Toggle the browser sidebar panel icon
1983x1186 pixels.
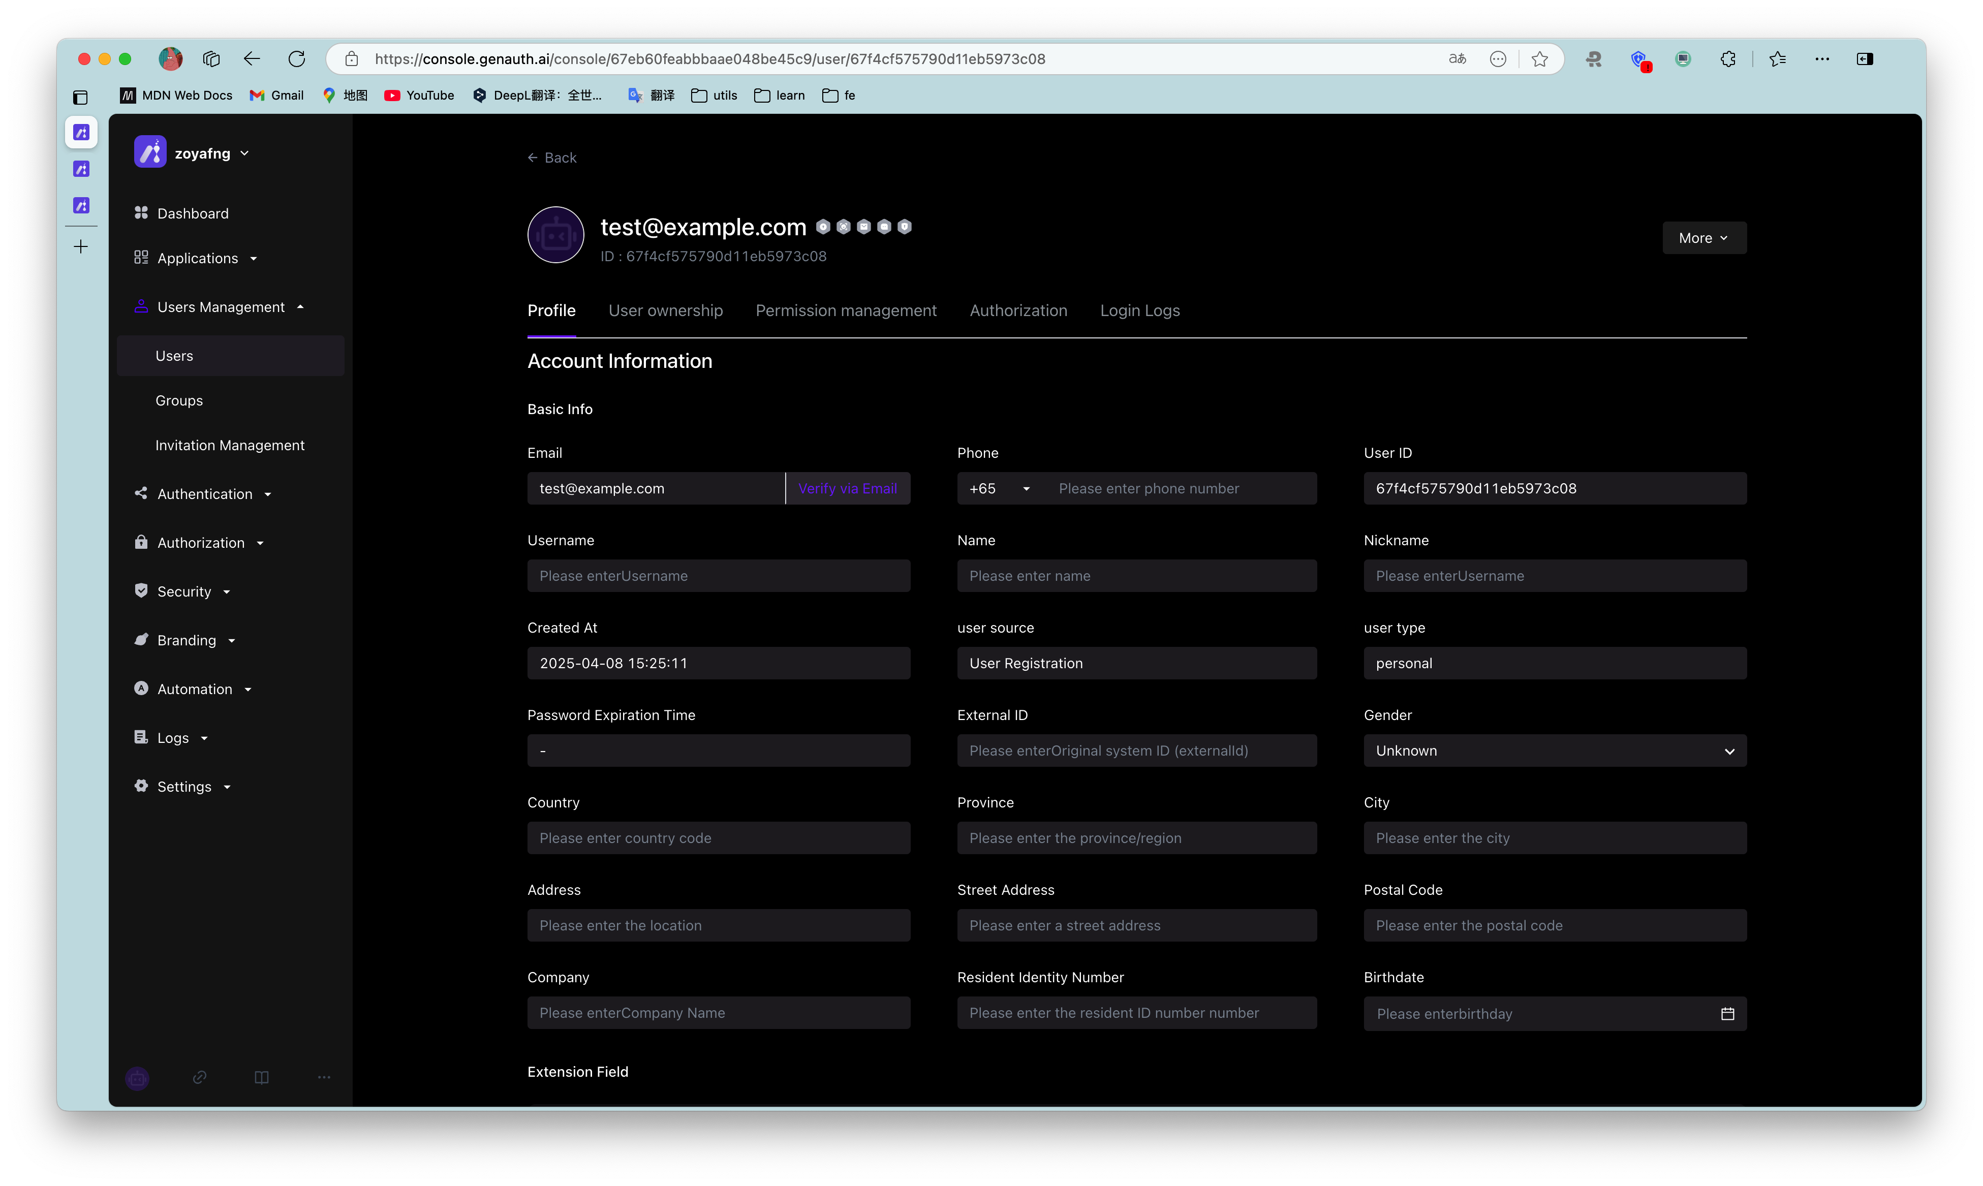[x=1865, y=58]
